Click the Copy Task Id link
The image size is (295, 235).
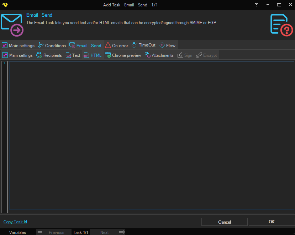pyautogui.click(x=15, y=222)
